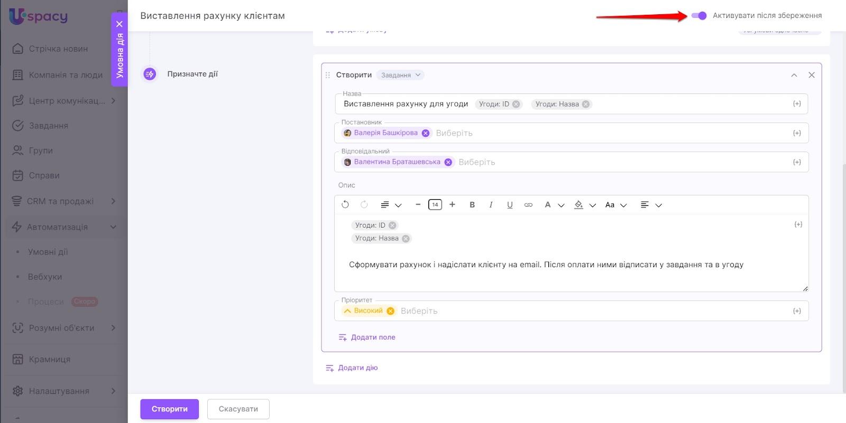Increase font size with plus icon
Screen dimensions: 846x423
pyautogui.click(x=452, y=204)
